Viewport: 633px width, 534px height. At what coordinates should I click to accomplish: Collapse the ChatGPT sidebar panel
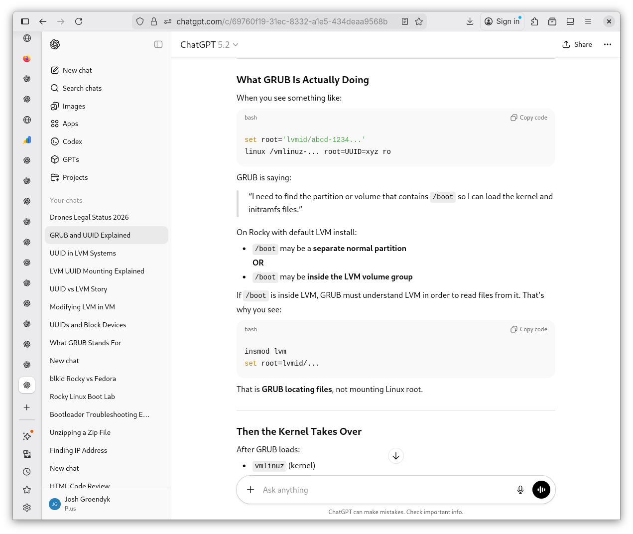coord(158,44)
